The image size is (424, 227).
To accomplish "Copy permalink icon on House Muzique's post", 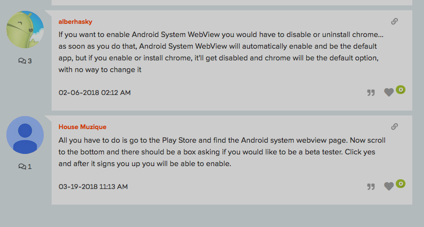I will tap(394, 127).
